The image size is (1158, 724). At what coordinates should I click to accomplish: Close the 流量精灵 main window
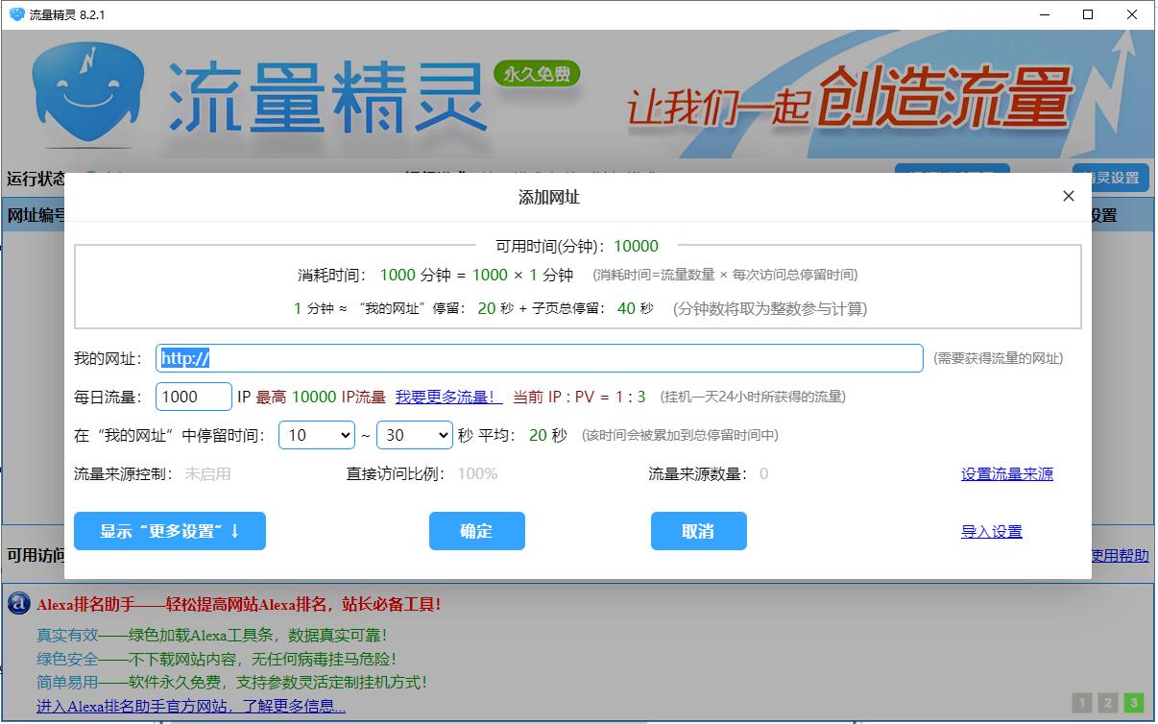pos(1133,14)
